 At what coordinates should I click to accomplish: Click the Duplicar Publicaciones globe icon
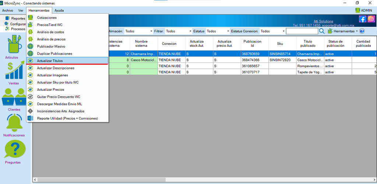point(30,54)
